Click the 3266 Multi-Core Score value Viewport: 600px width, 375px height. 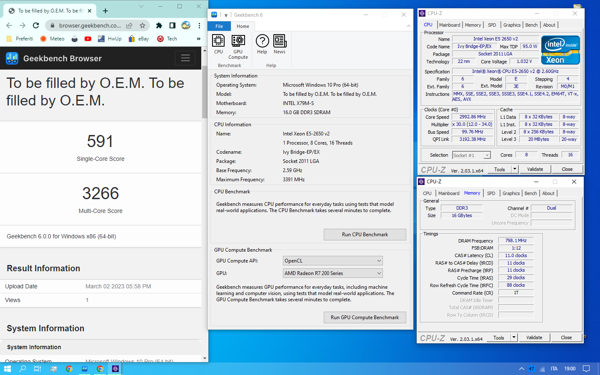pos(100,193)
